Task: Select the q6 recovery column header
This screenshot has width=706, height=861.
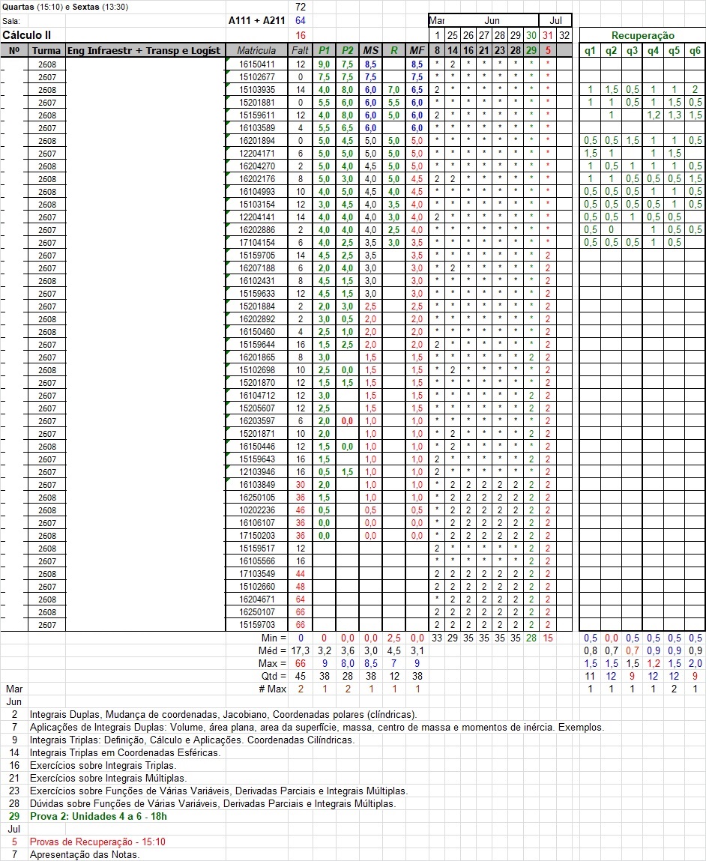Action: tap(695, 50)
